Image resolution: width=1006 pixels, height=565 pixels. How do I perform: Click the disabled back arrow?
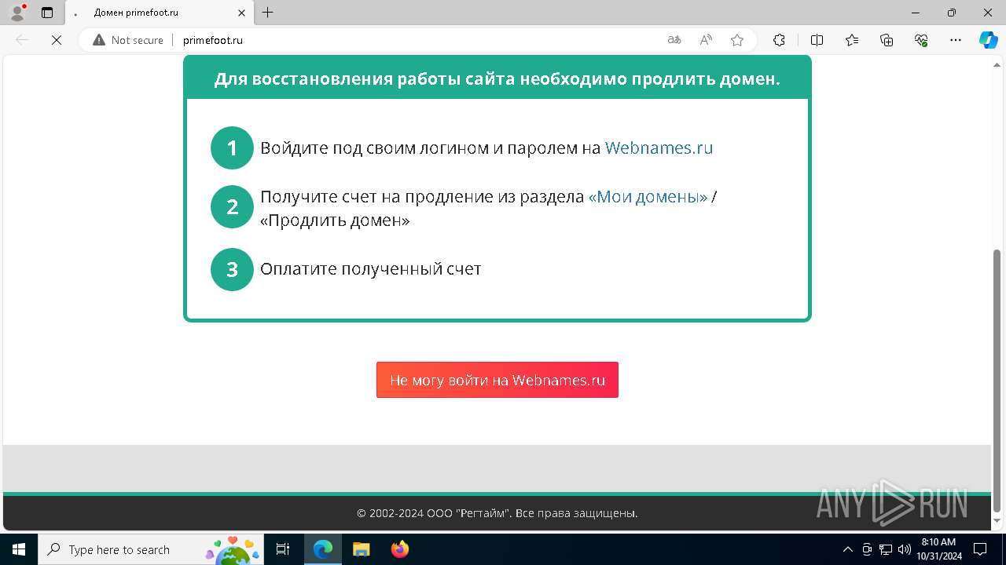[x=22, y=40]
